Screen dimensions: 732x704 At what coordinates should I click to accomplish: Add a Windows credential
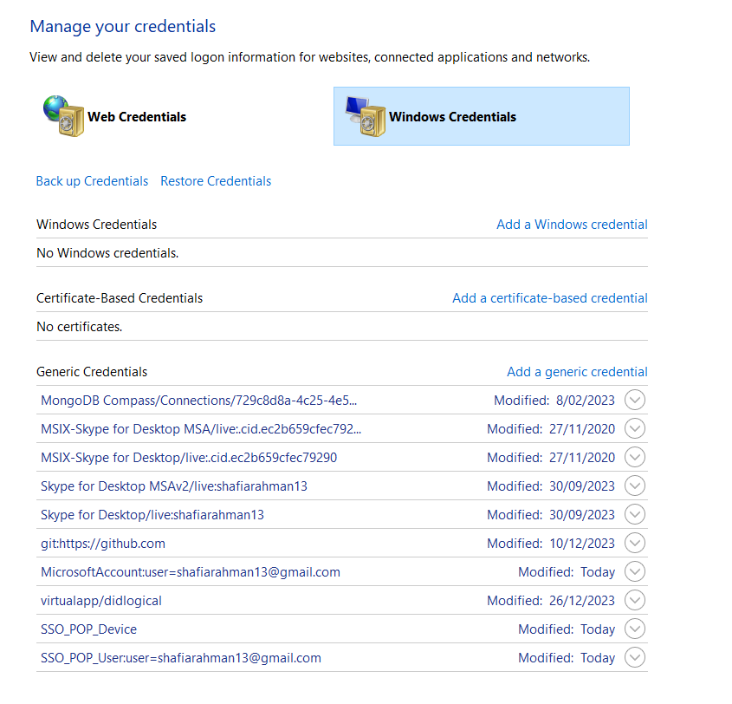point(572,224)
